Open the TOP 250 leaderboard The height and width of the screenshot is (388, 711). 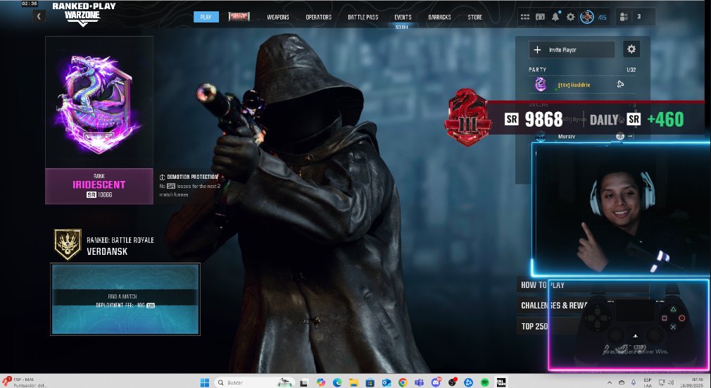[534, 326]
